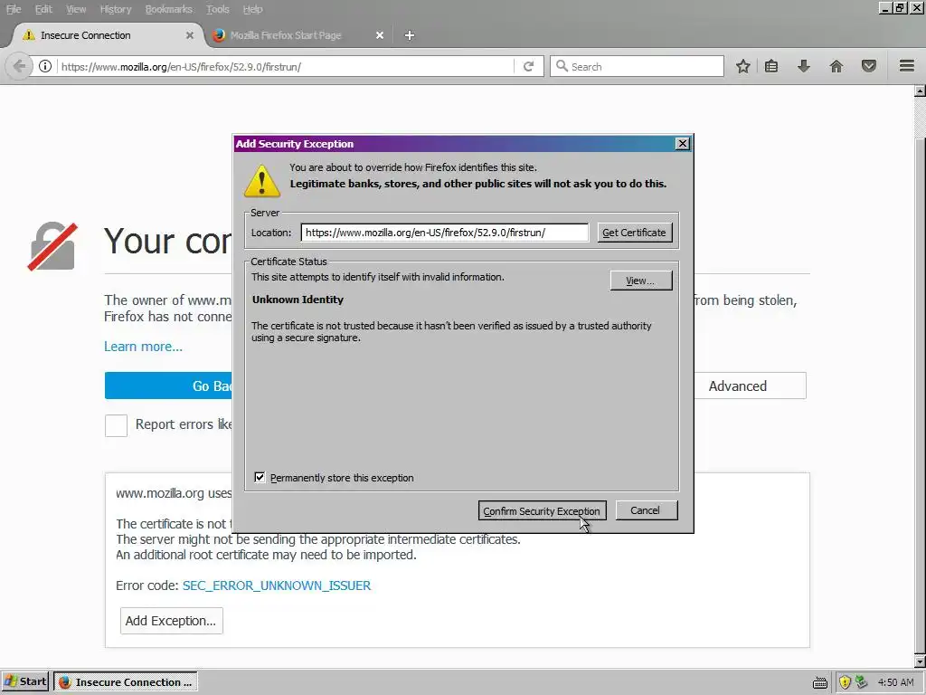The width and height of the screenshot is (926, 695).
Task: Click the yellow warning triangle in dialog
Action: click(x=261, y=180)
